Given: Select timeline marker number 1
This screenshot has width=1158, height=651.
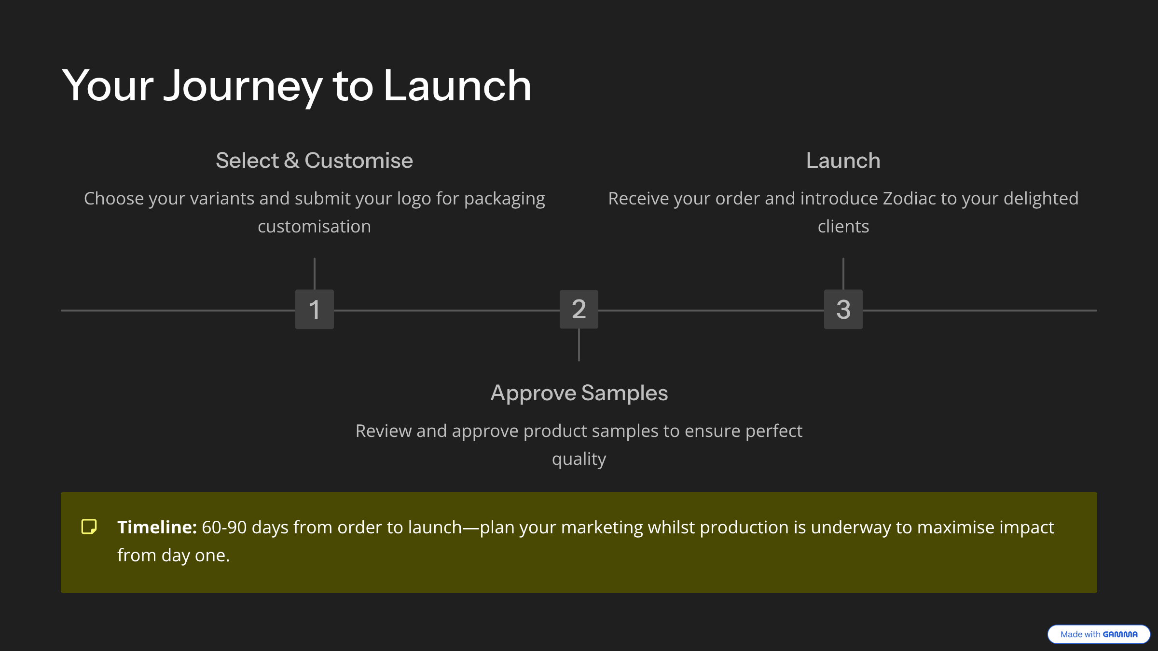Looking at the screenshot, I should 315,310.
